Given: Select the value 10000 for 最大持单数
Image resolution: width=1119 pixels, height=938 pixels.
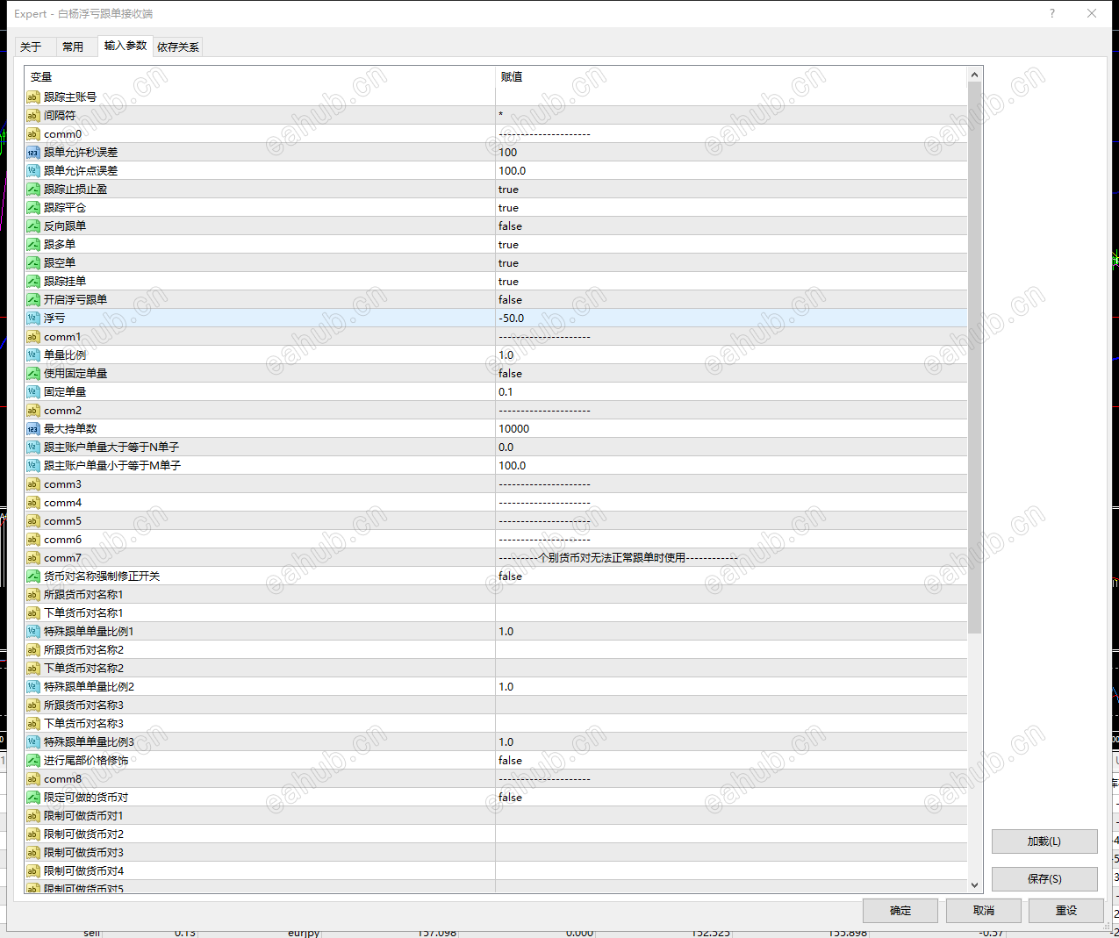Looking at the screenshot, I should pos(514,429).
